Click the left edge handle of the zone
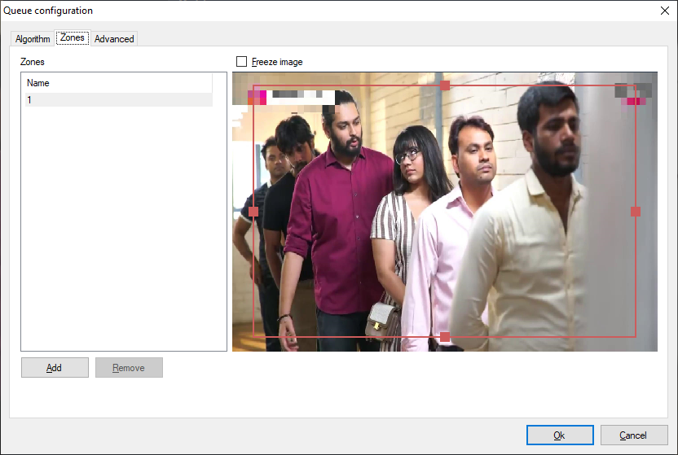Screen dimensions: 678x455 [x=253, y=212]
